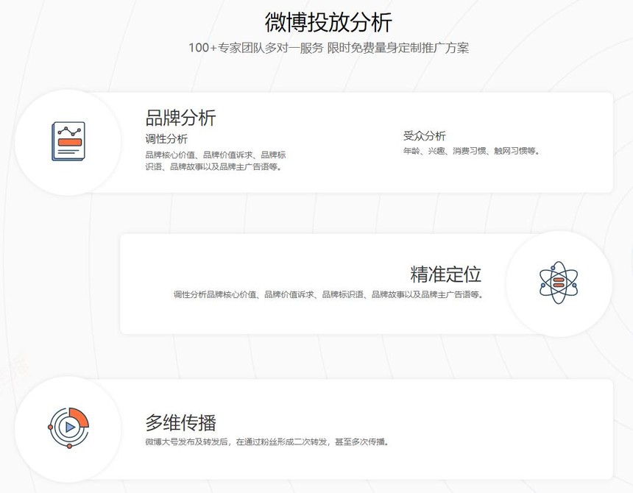
Task: Click the 精准定位 card heading
Action: click(446, 274)
